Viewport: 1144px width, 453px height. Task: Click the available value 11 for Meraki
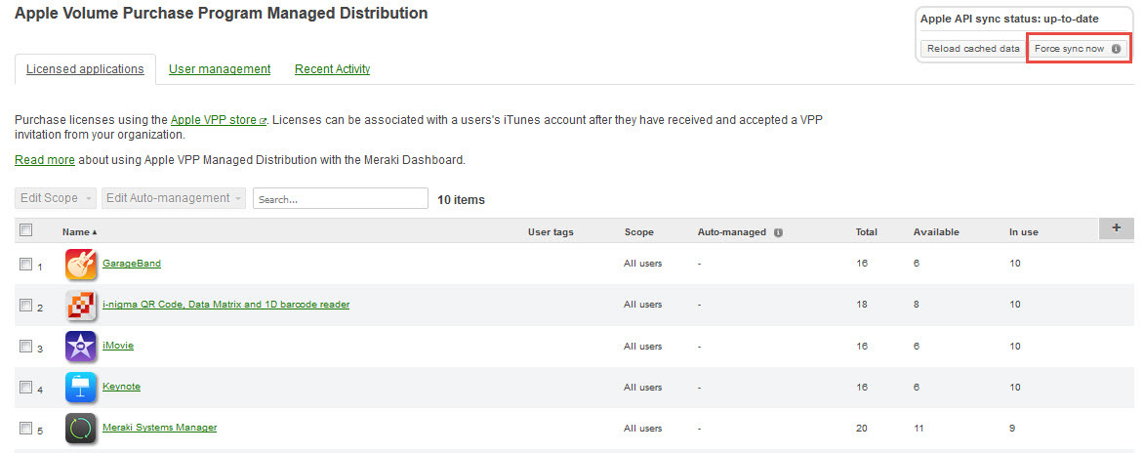(919, 429)
